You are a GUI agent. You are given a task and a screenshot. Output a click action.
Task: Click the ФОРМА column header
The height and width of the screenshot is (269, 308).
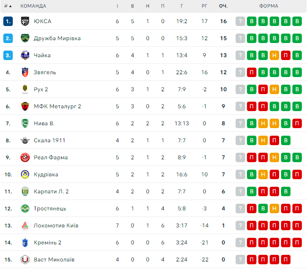pos(269,6)
